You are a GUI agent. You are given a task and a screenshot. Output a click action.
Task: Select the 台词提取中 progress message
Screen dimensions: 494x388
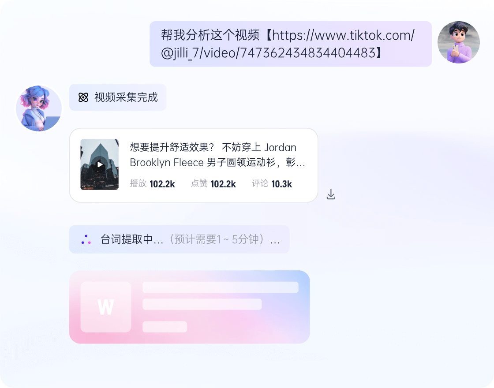coord(179,240)
